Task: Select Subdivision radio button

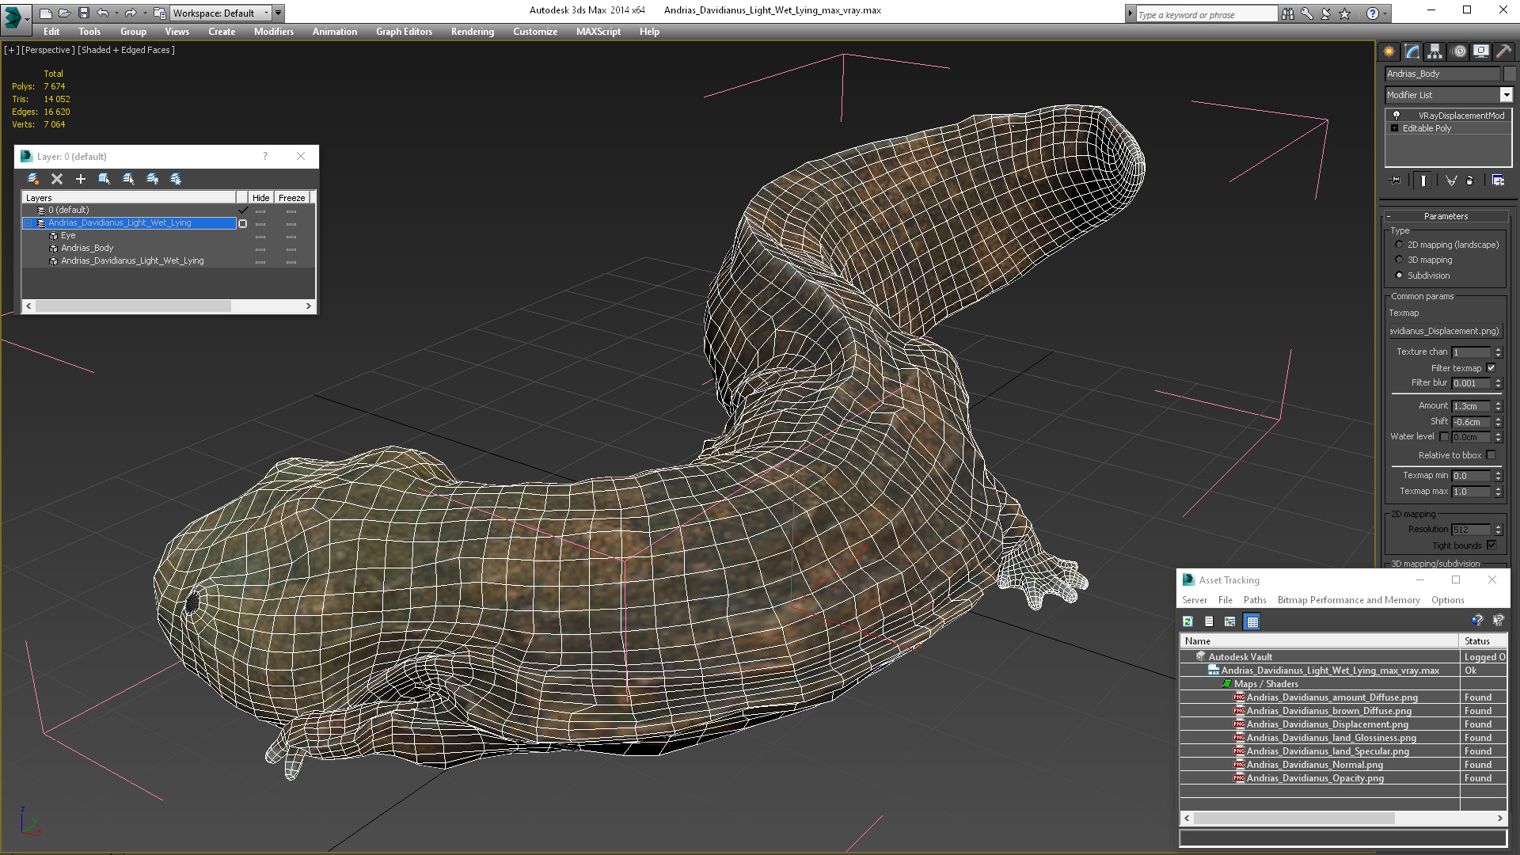Action: coord(1399,275)
